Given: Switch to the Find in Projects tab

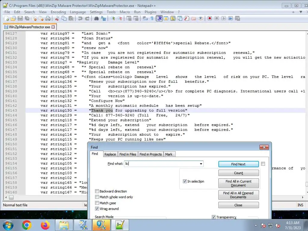Looking at the screenshot, I should [x=150, y=154].
